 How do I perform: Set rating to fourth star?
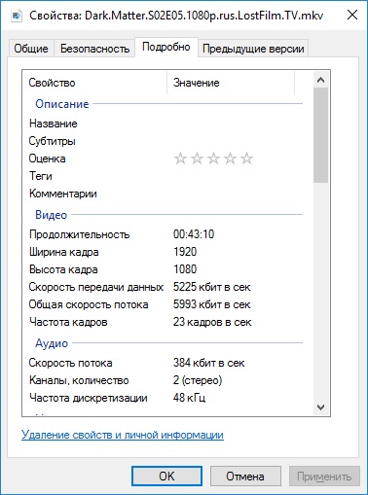pyautogui.click(x=230, y=159)
